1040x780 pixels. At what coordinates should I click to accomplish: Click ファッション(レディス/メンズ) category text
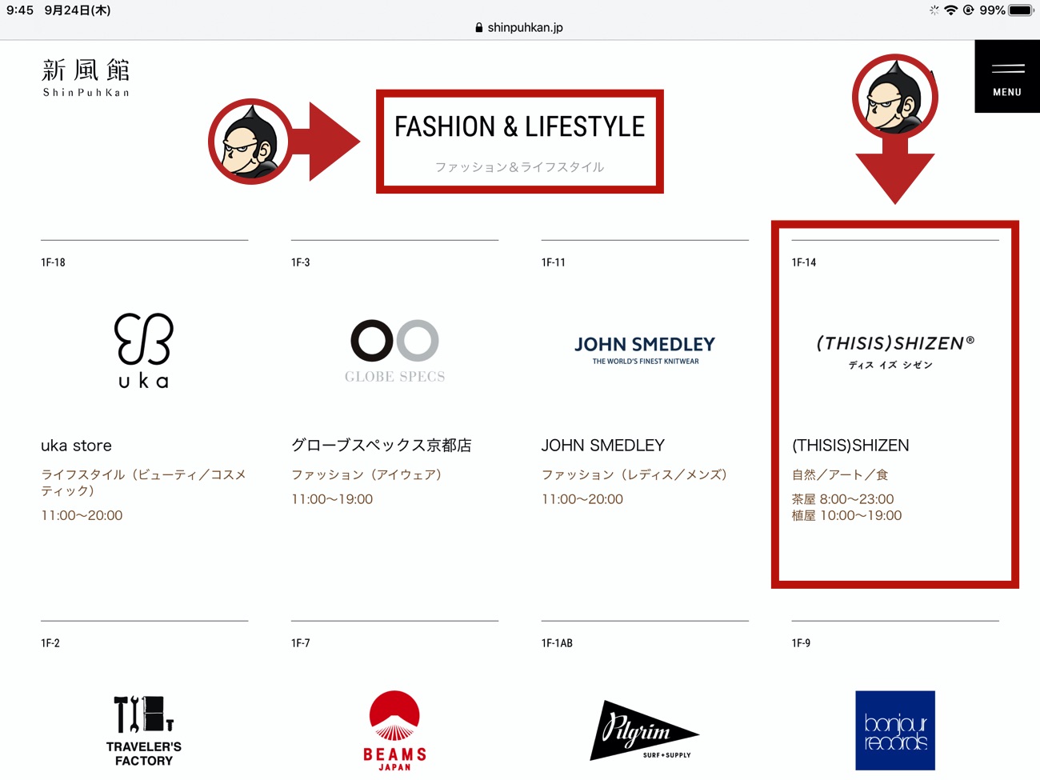coord(635,474)
